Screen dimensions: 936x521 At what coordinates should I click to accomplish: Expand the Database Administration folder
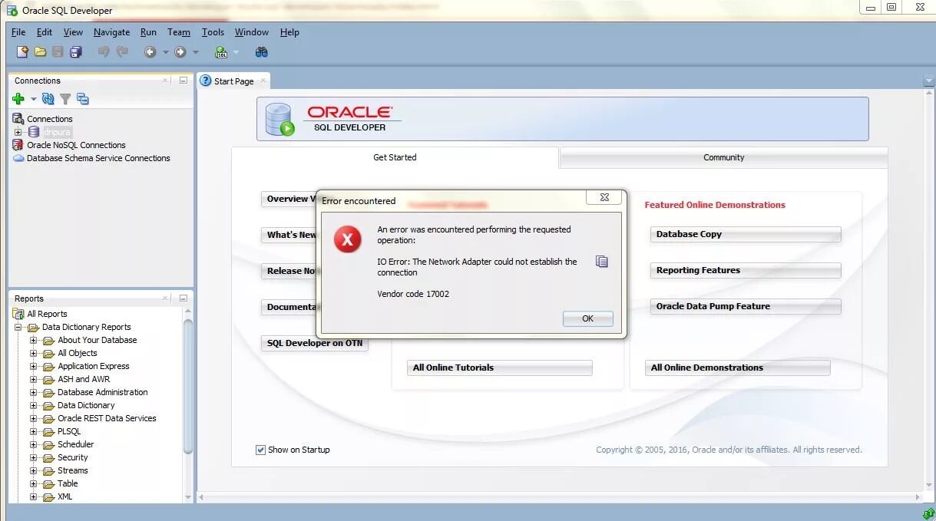click(33, 392)
